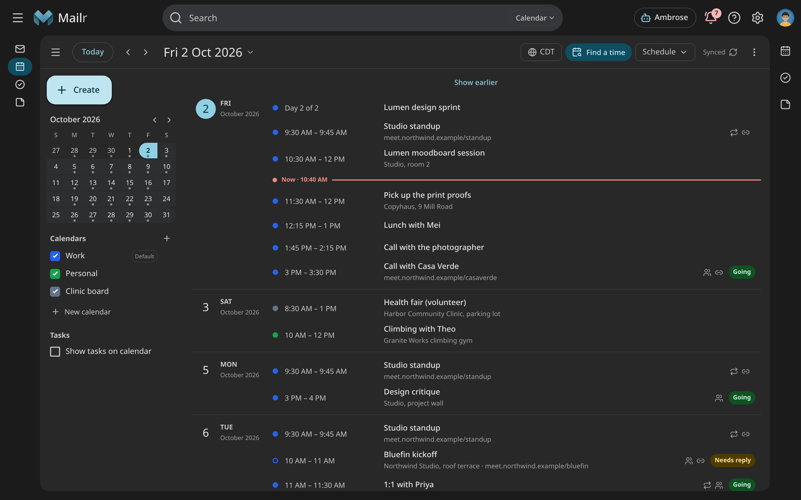Image resolution: width=801 pixels, height=500 pixels.
Task: Select October 15 in the mini calendar
Action: 129,183
